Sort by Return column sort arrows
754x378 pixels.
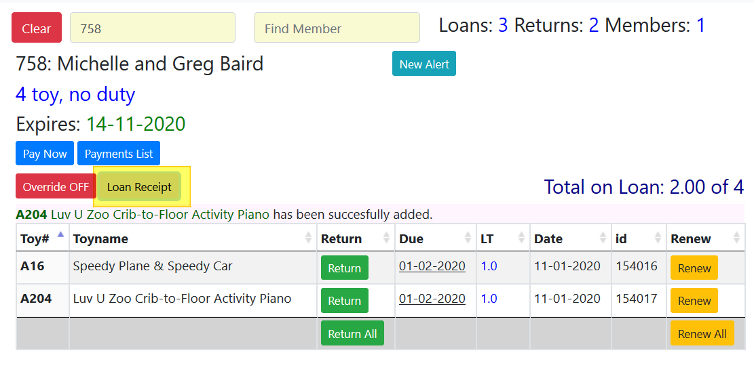pyautogui.click(x=385, y=238)
